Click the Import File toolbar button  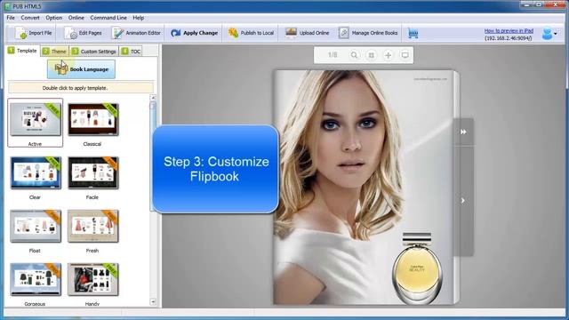point(34,33)
